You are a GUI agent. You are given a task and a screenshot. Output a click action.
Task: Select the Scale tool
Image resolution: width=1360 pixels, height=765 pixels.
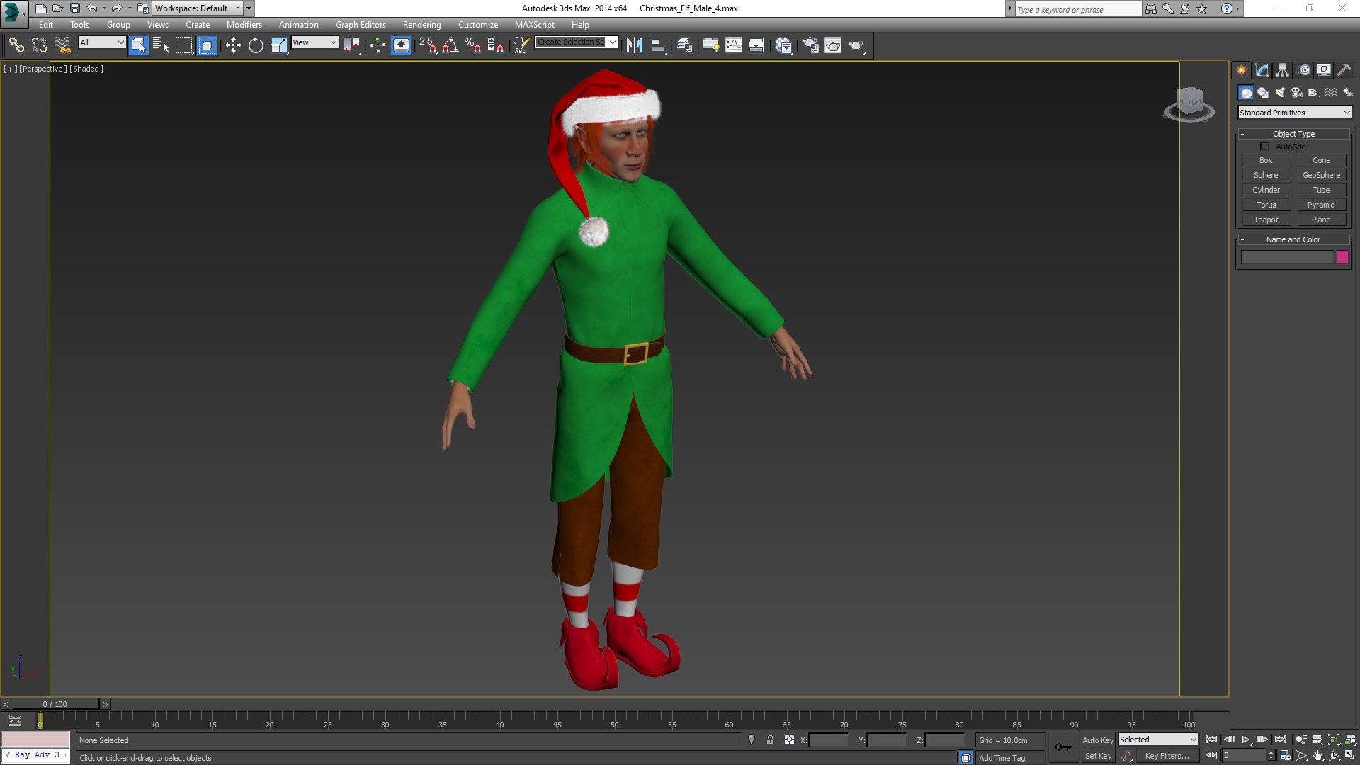pyautogui.click(x=279, y=45)
